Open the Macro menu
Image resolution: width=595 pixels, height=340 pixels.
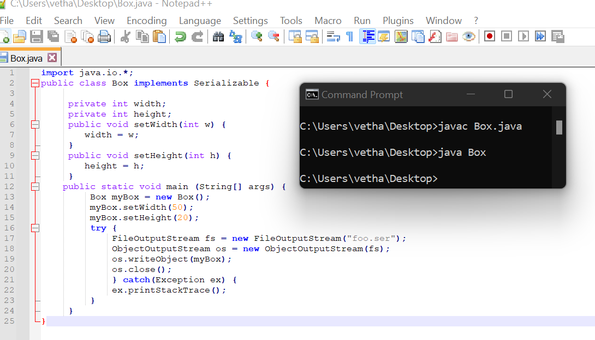328,21
